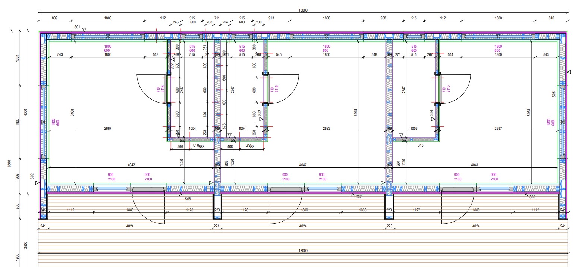
Task: Click the S02 wall label
Action: (x=32, y=176)
